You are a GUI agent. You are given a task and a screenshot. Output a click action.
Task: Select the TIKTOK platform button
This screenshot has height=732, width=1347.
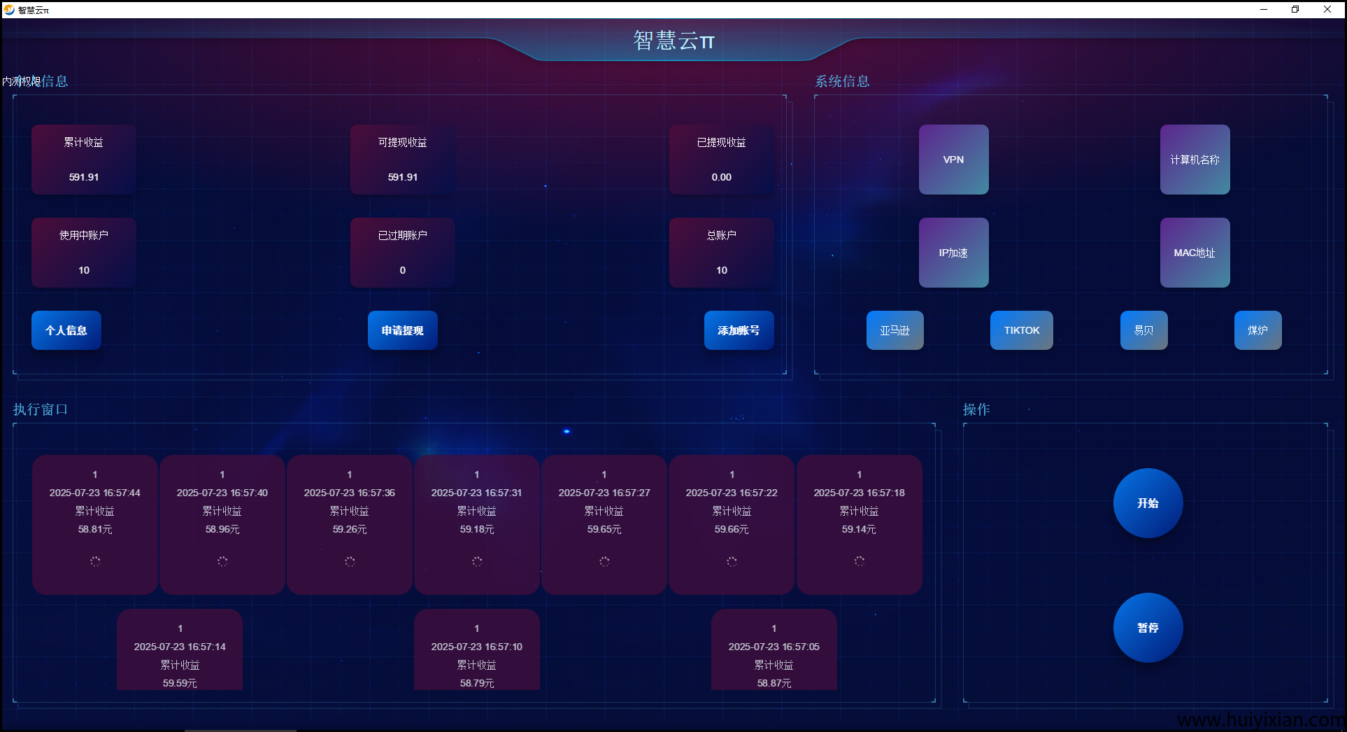point(1021,330)
